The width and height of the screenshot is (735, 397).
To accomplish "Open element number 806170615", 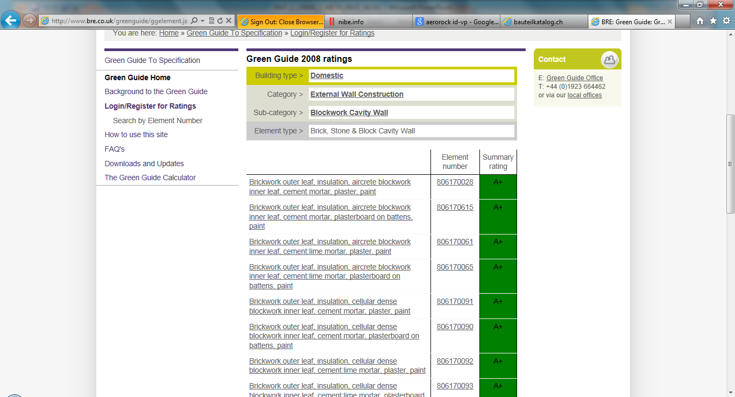I will [455, 207].
